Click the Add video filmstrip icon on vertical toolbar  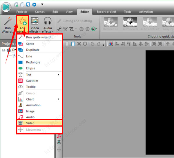click(x=59, y=142)
